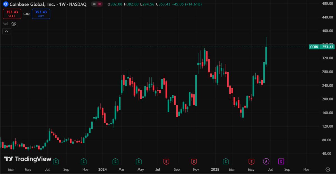Open chart settings gear icon
336x174 pixels.
pyautogui.click(x=328, y=169)
